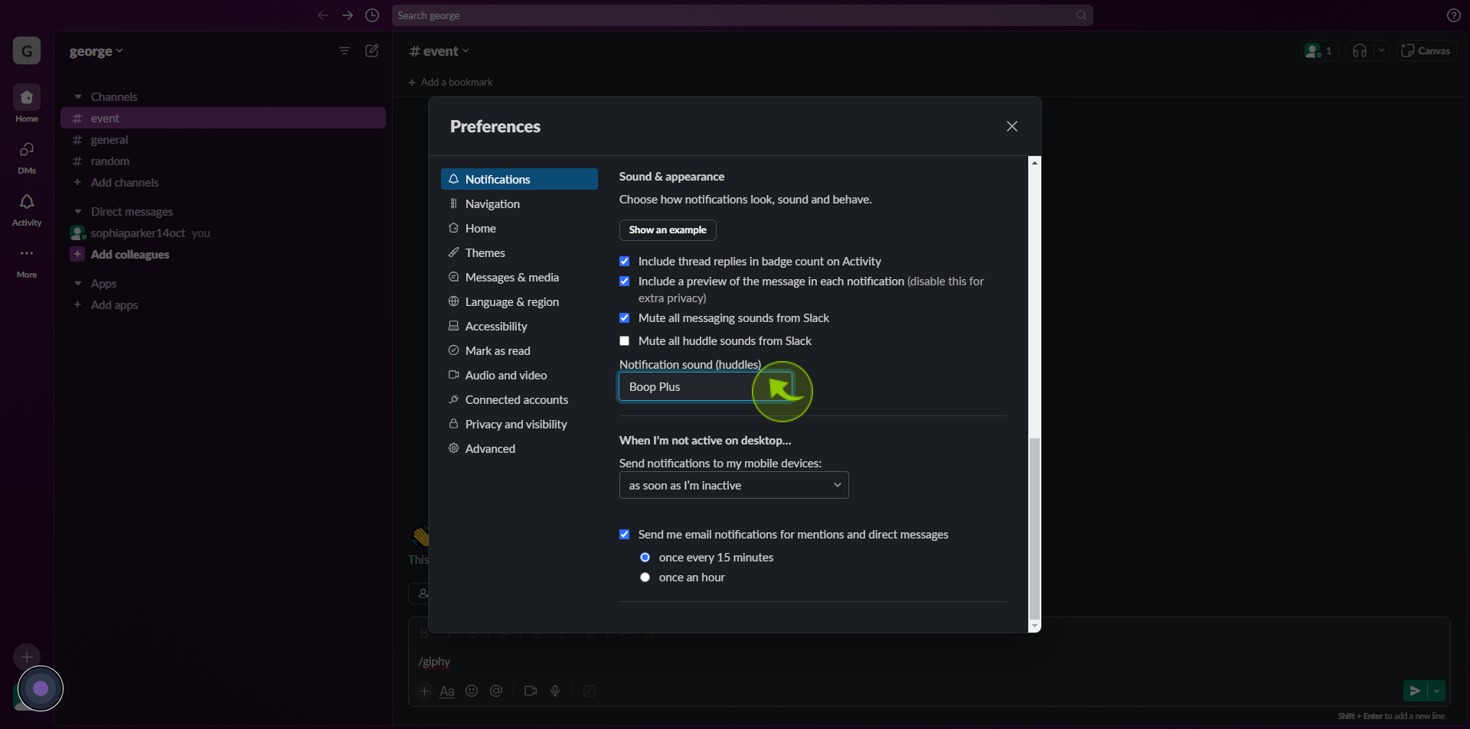Select once an hour option
Screen dimensions: 1470x729
pyautogui.click(x=645, y=578)
